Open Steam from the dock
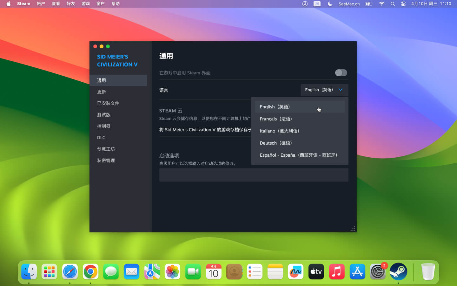This screenshot has height=286, width=457. [398, 272]
